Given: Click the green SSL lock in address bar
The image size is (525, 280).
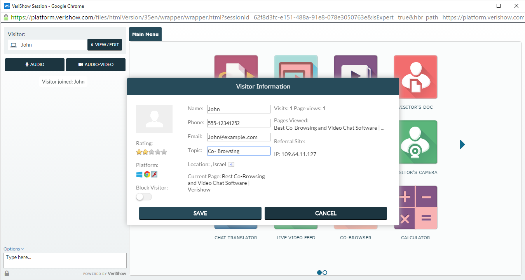Looking at the screenshot, I should coord(6,17).
